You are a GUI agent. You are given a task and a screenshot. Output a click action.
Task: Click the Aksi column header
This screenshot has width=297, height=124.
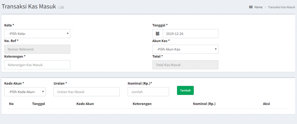(266, 104)
